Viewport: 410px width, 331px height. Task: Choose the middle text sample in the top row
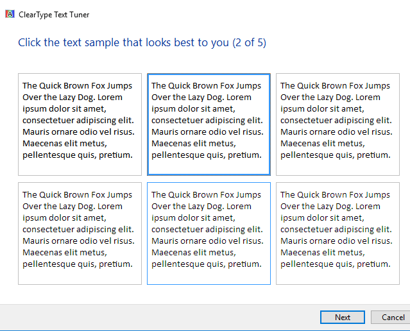click(x=209, y=124)
